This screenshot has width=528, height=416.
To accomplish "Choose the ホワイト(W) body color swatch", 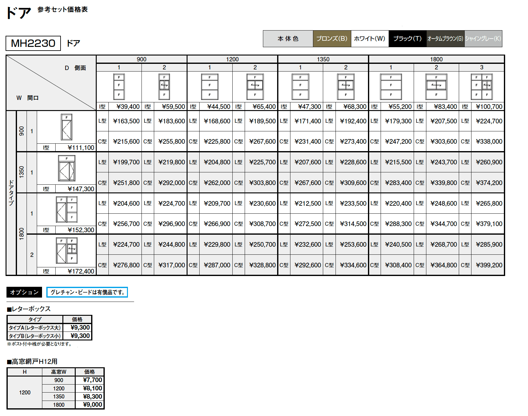I will [370, 39].
